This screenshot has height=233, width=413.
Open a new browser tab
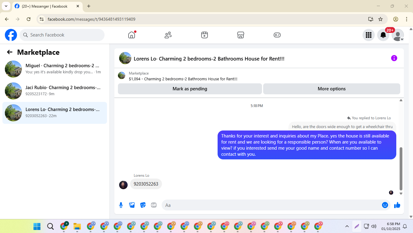click(x=89, y=6)
